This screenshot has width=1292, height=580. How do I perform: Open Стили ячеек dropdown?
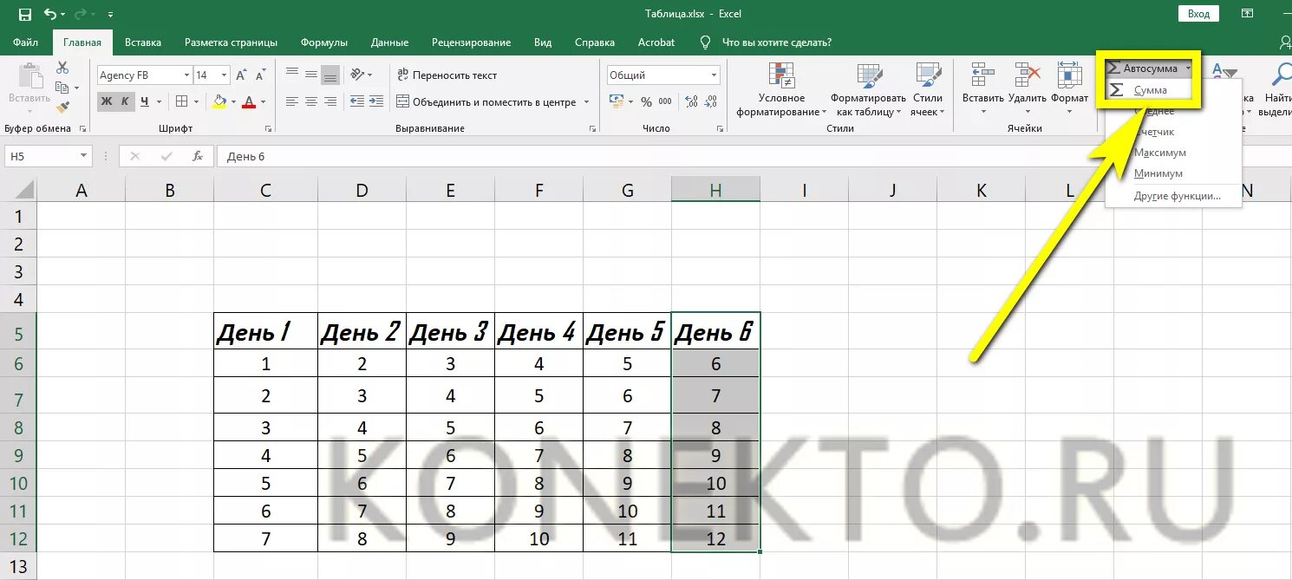(x=928, y=89)
